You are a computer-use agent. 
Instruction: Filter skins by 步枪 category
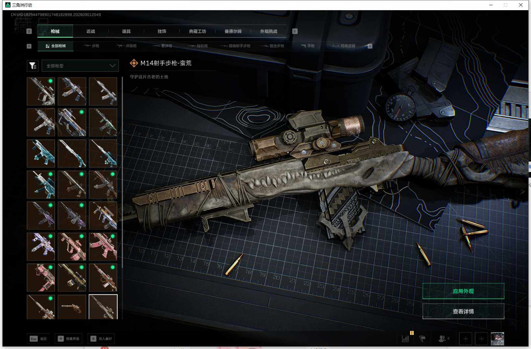coord(91,46)
